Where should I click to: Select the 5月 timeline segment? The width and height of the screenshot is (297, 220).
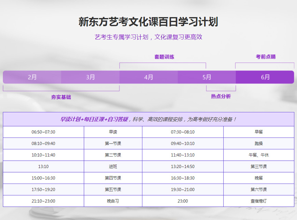pos(207,77)
